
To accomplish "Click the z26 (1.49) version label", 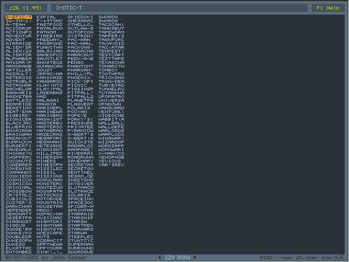I will click(22, 8).
